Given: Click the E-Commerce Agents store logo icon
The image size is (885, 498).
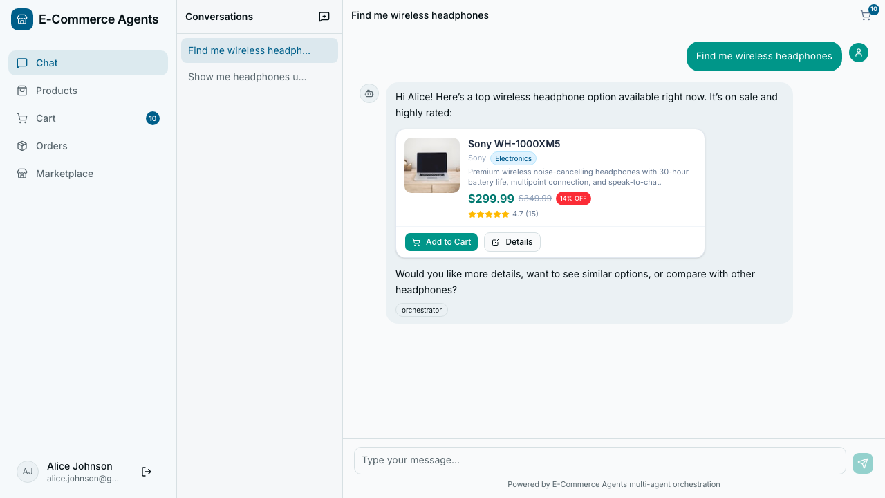Looking at the screenshot, I should pos(22,19).
